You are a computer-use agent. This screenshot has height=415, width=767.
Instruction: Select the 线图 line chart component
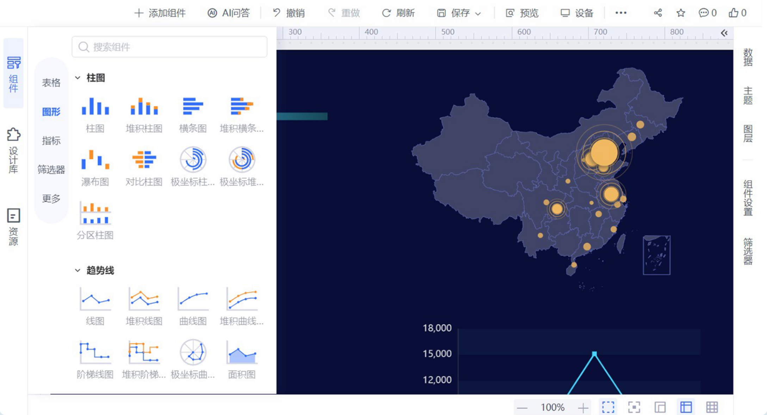pyautogui.click(x=95, y=307)
